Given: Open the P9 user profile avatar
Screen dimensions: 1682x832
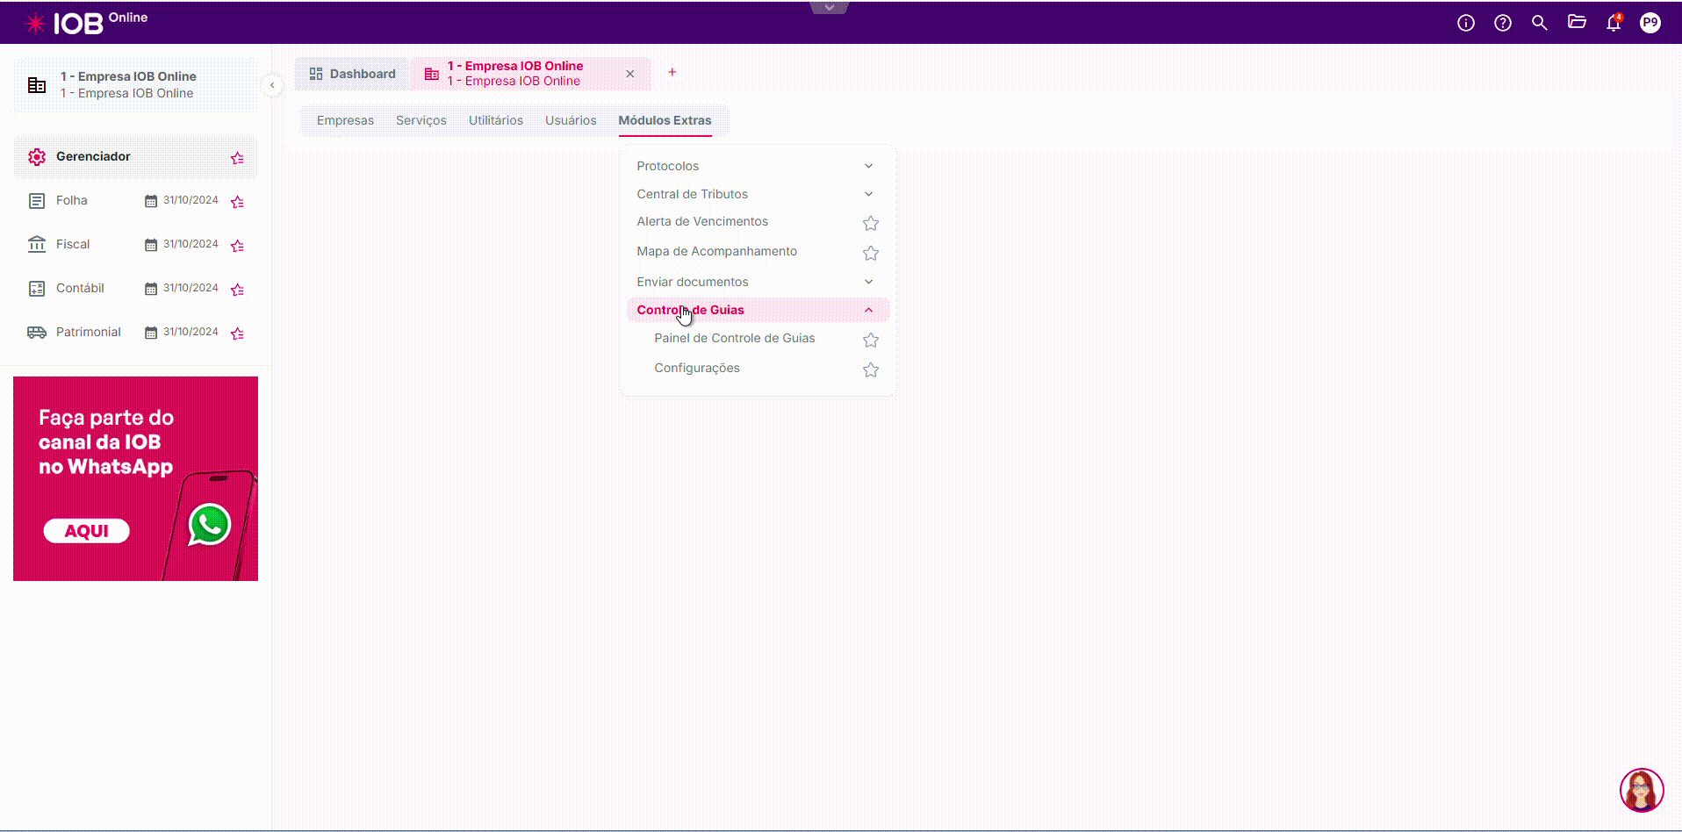Looking at the screenshot, I should 1650,23.
